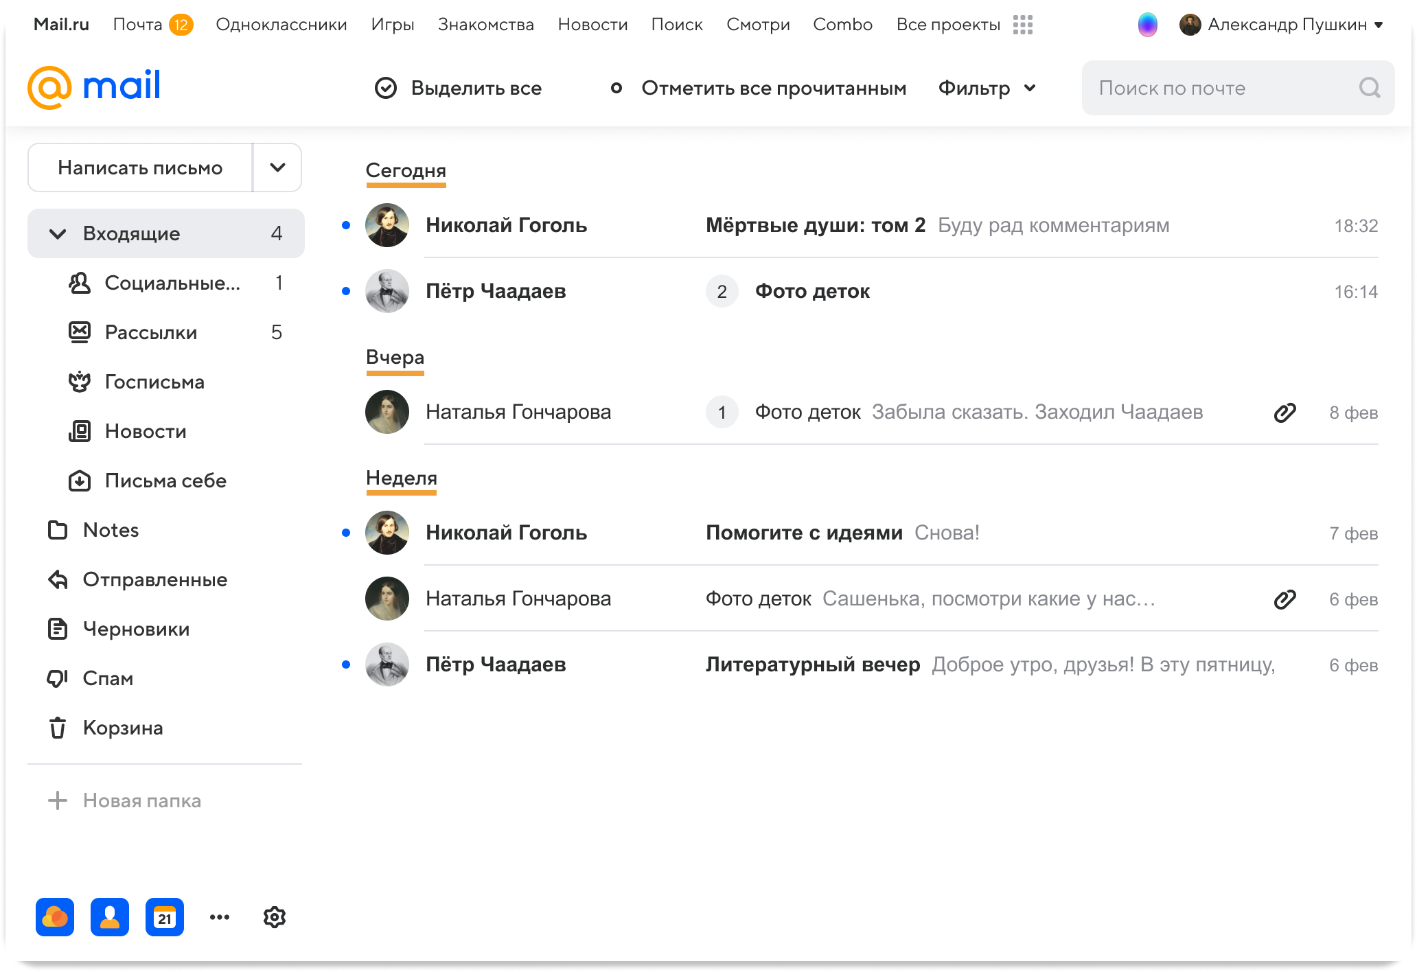This screenshot has width=1417, height=972.
Task: Open Знакомства in the top navigation
Action: click(486, 25)
